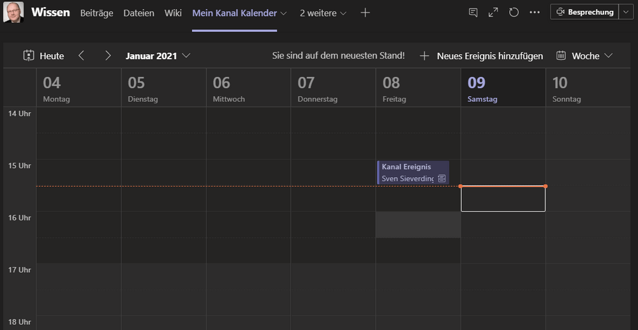Screen dimensions: 638x330
Task: Open the Beiträge tab
Action: pyautogui.click(x=96, y=13)
